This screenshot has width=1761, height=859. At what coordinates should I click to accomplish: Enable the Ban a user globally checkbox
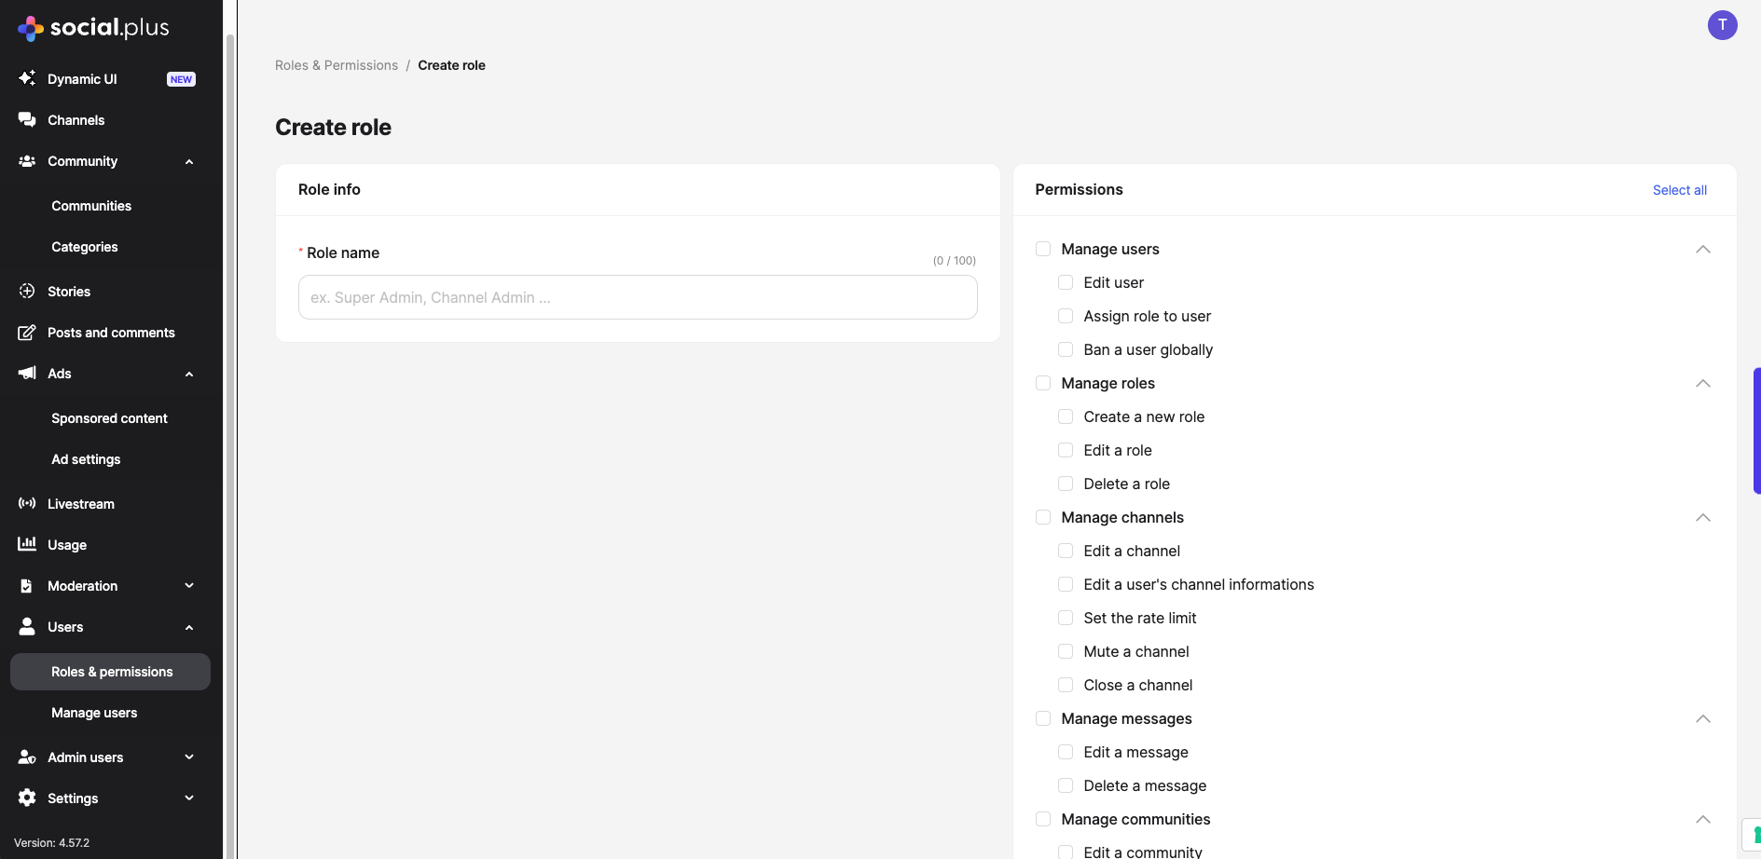(1066, 349)
